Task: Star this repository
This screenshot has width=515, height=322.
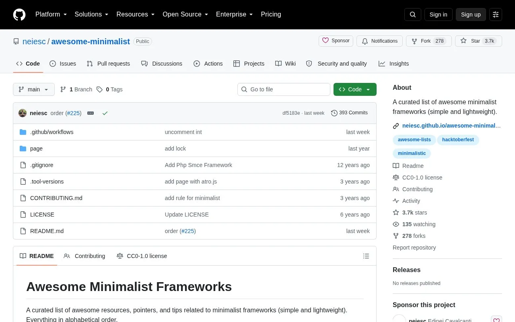Action: click(x=478, y=41)
